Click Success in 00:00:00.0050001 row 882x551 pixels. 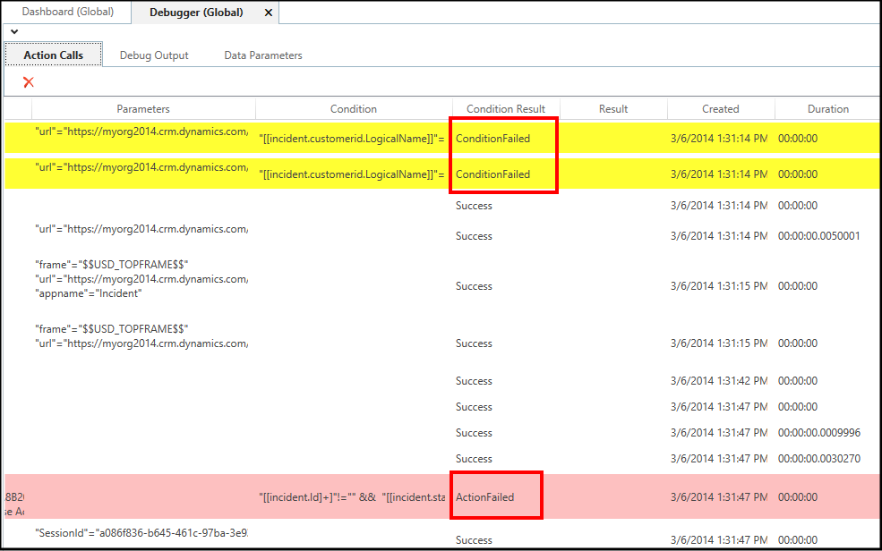[x=474, y=236]
